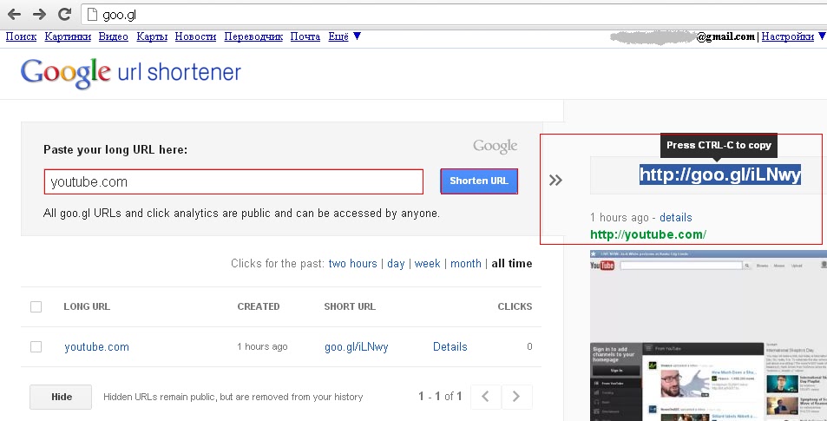Open the Почта link
Image resolution: width=827 pixels, height=421 pixels.
[305, 36]
